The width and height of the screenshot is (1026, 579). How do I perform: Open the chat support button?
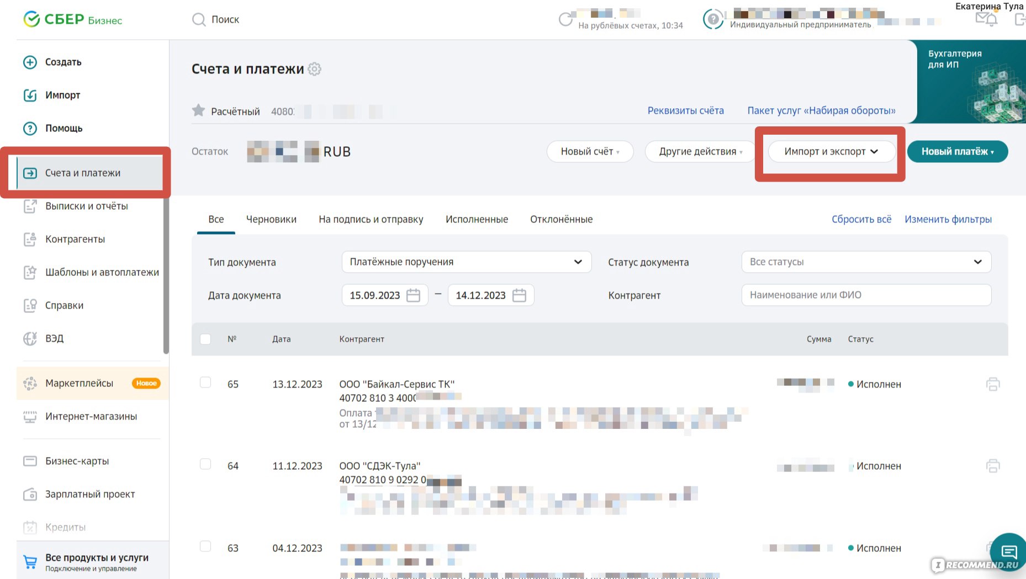[x=1009, y=551]
